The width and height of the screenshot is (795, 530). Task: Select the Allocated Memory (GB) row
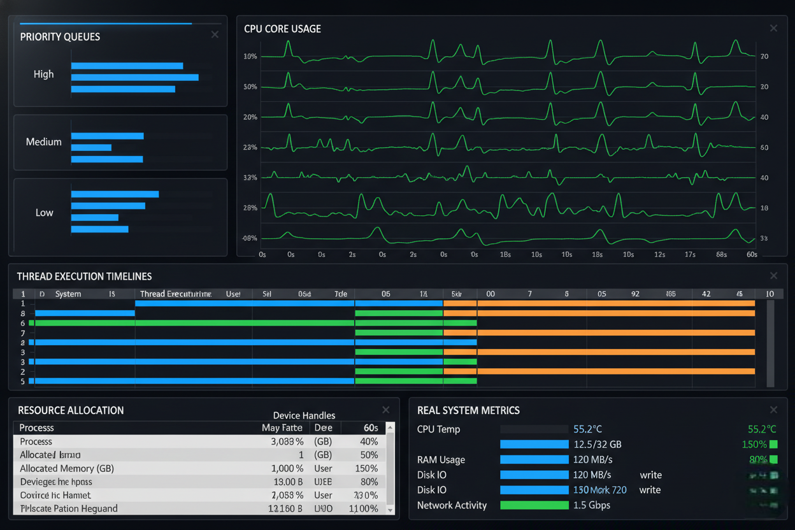pos(199,468)
